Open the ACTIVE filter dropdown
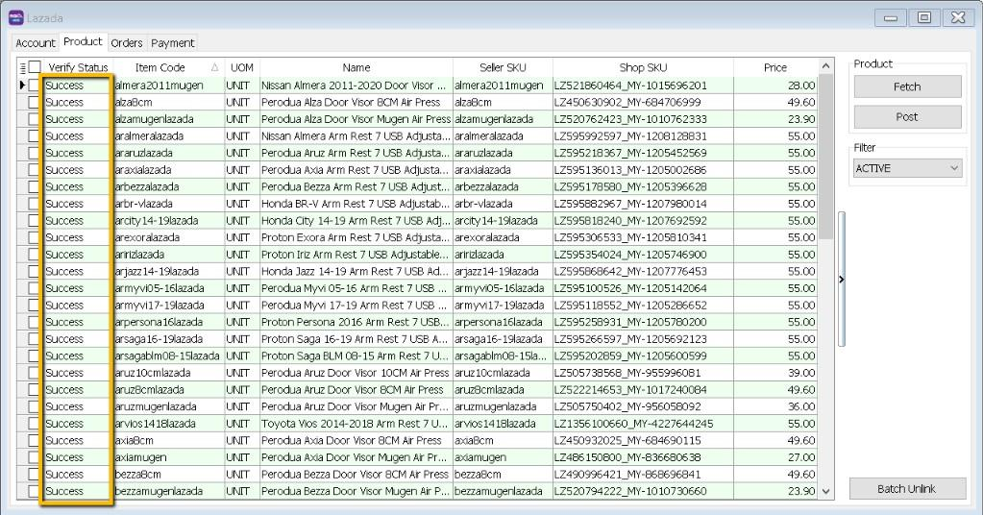 (907, 168)
